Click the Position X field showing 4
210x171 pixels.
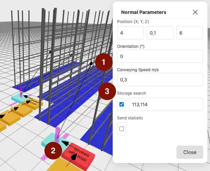point(130,33)
